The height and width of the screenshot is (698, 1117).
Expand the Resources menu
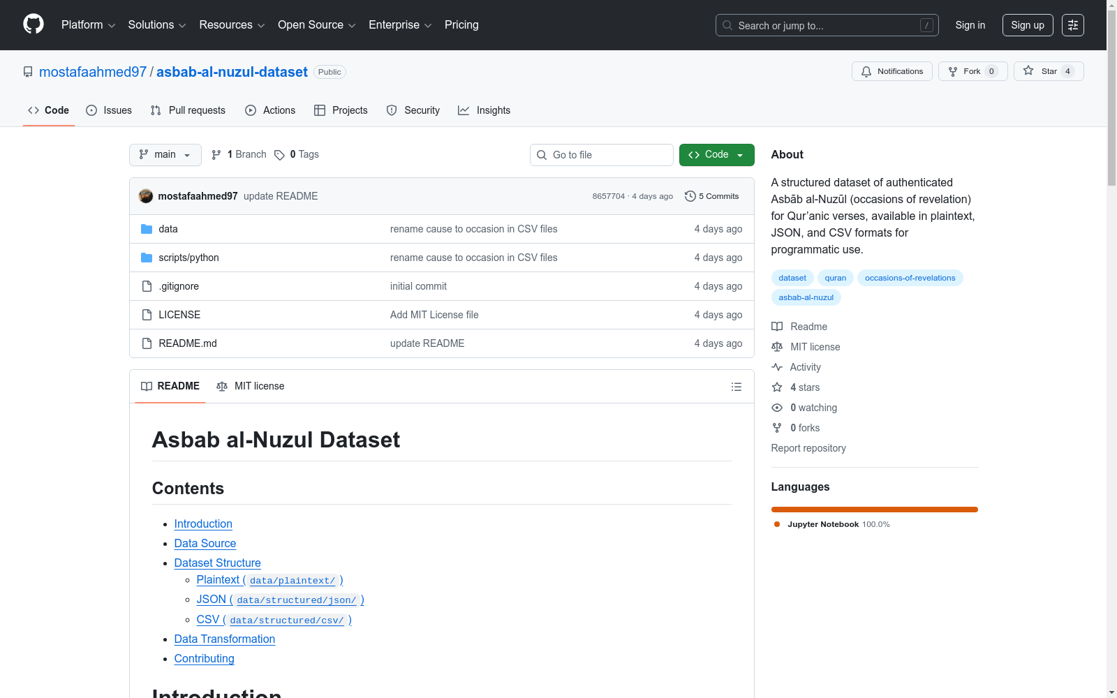point(232,25)
